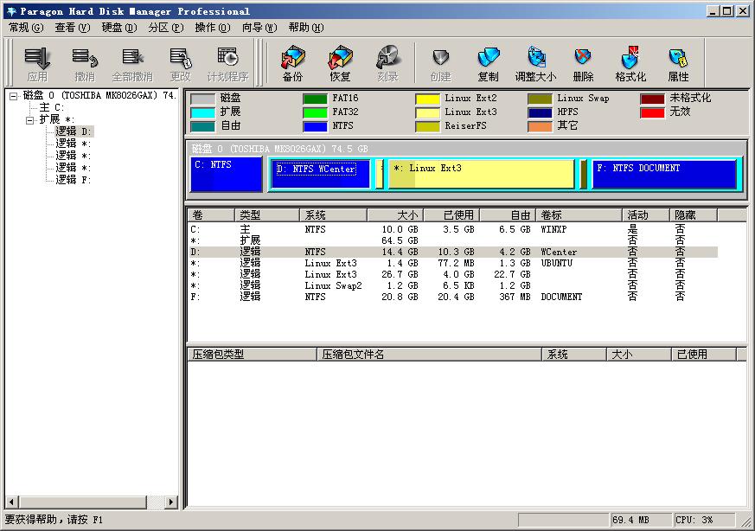Screen dimensions: 755x531
Task: Click the 应用 (Apply) toolbar icon
Action: [37, 64]
